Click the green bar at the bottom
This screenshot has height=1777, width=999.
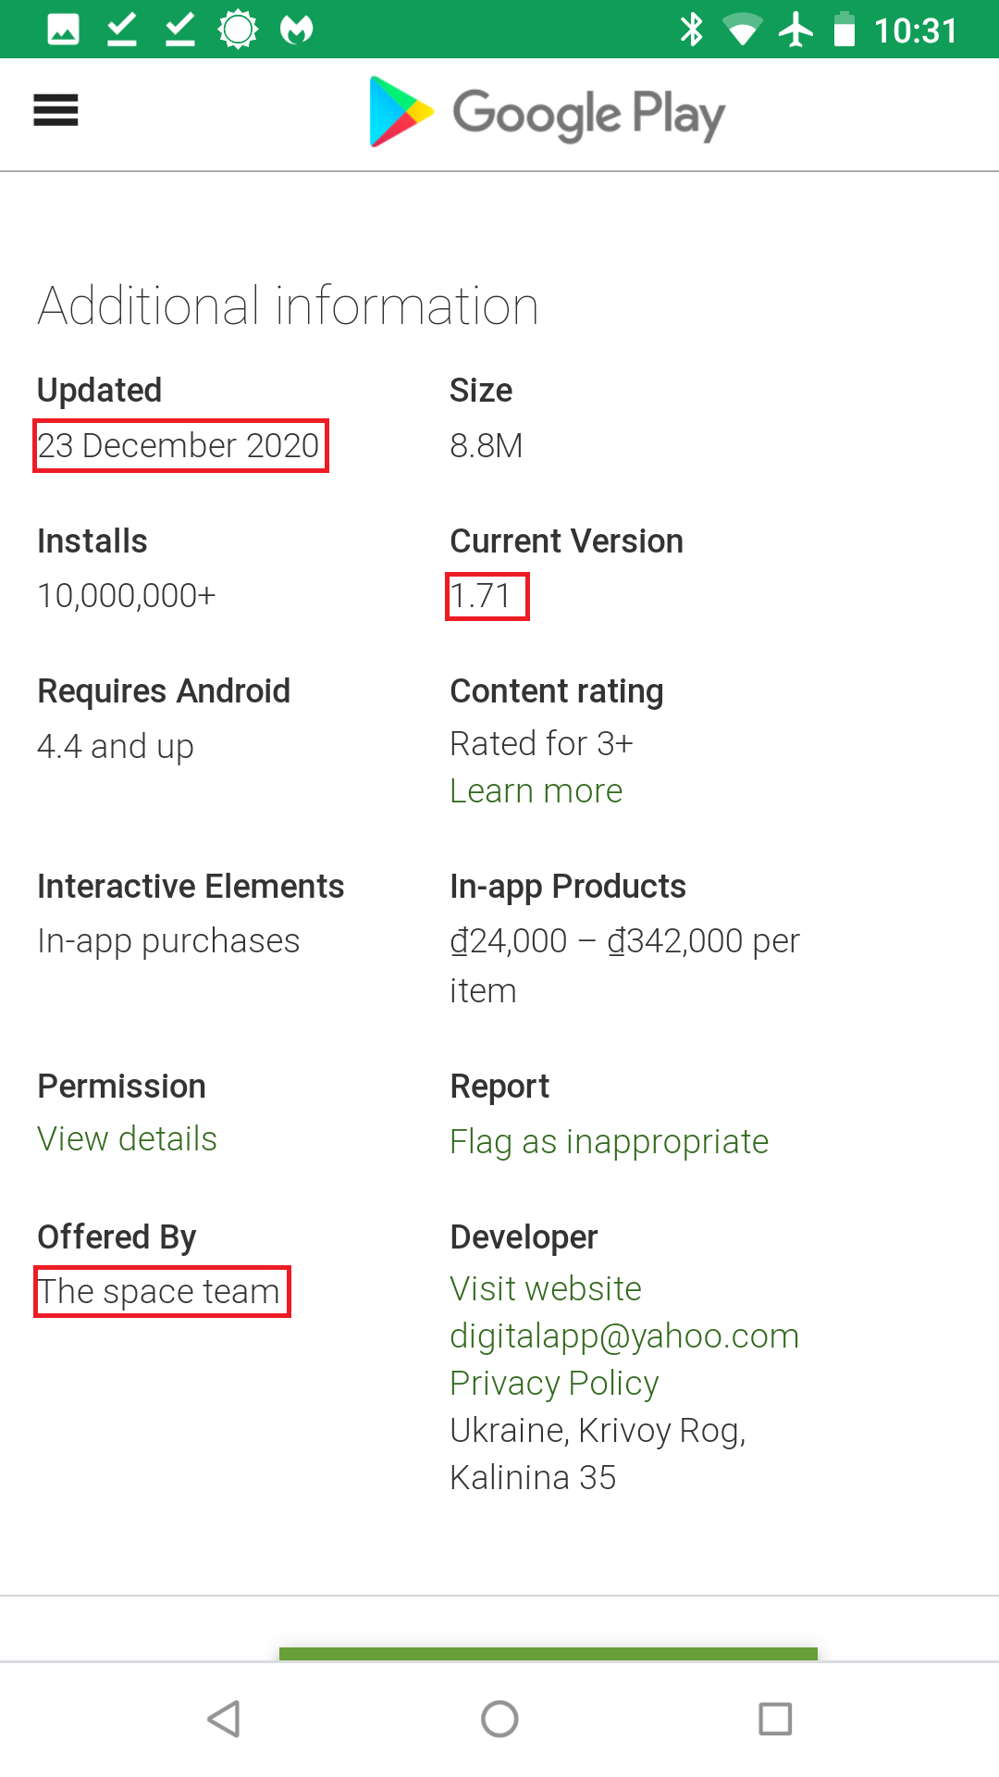(x=548, y=1654)
